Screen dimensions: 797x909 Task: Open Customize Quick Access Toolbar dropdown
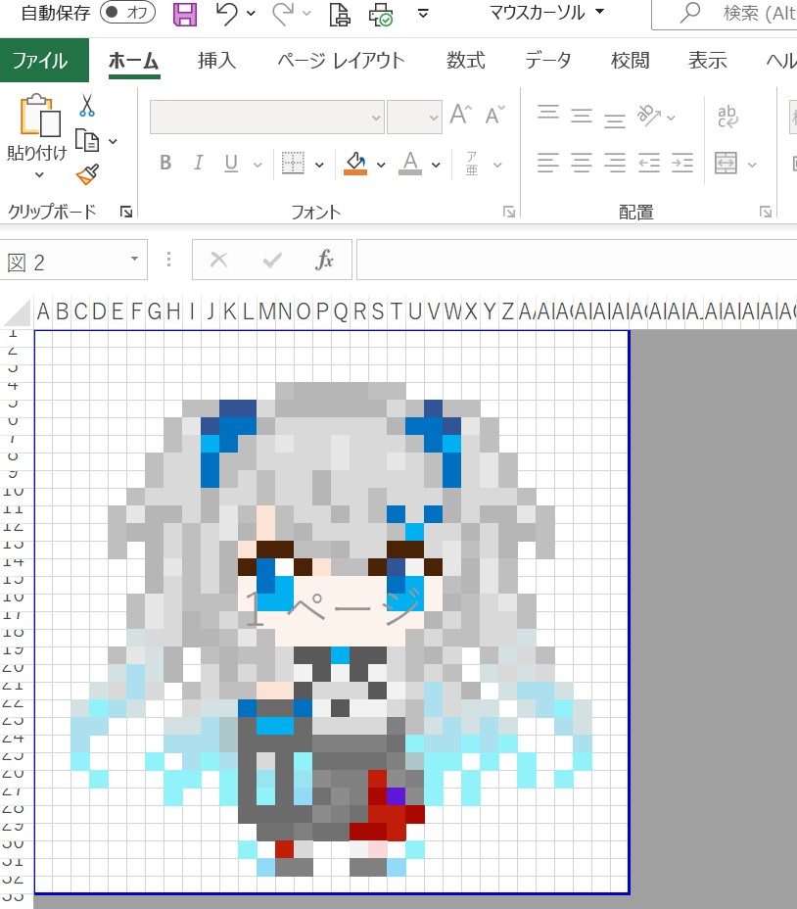(424, 14)
